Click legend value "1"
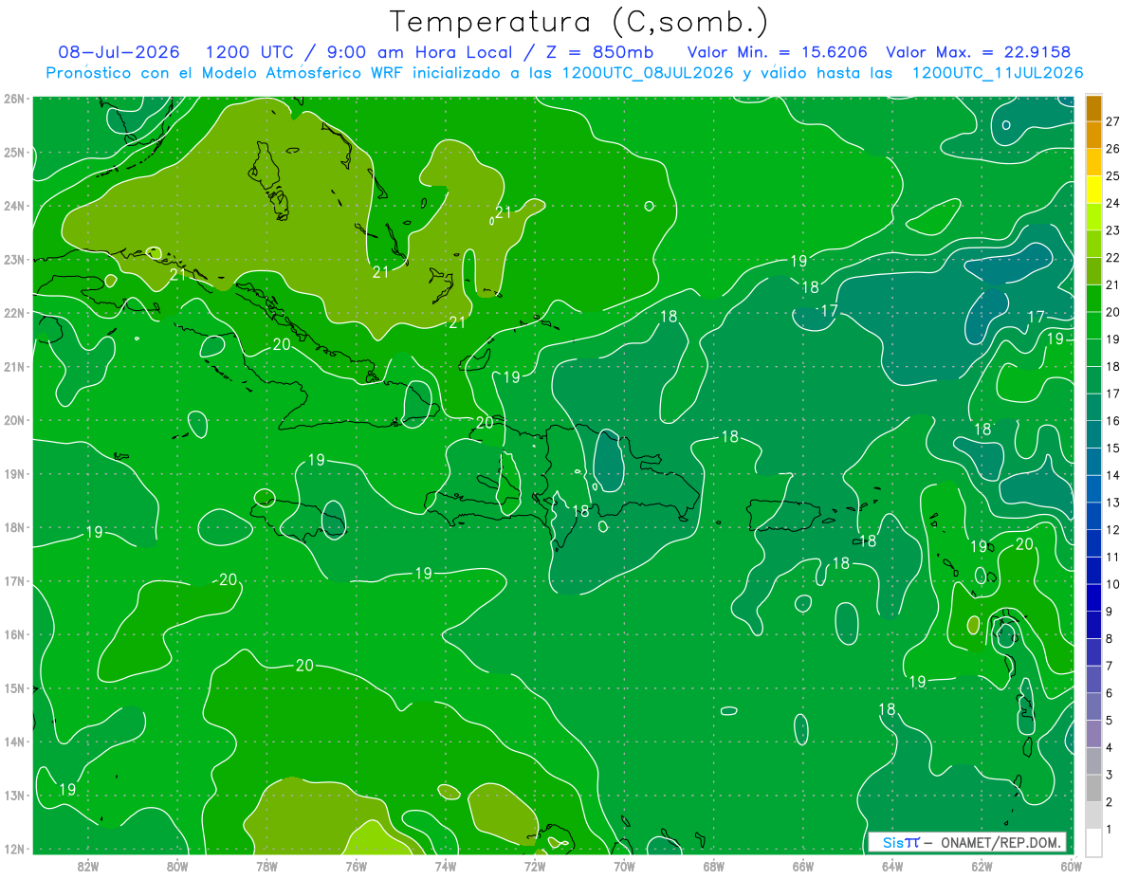 (x=1110, y=829)
